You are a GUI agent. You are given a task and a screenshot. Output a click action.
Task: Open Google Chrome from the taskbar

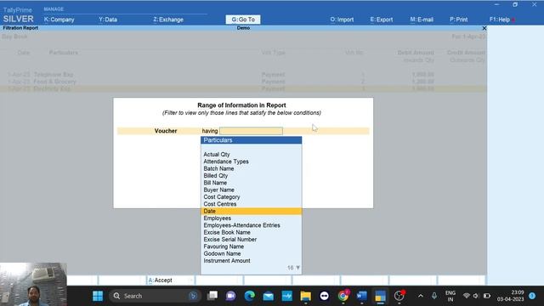point(343,296)
